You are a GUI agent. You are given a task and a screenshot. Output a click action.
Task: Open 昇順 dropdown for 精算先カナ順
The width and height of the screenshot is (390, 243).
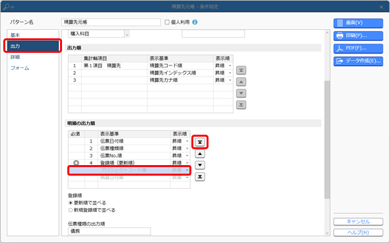pyautogui.click(x=230, y=80)
